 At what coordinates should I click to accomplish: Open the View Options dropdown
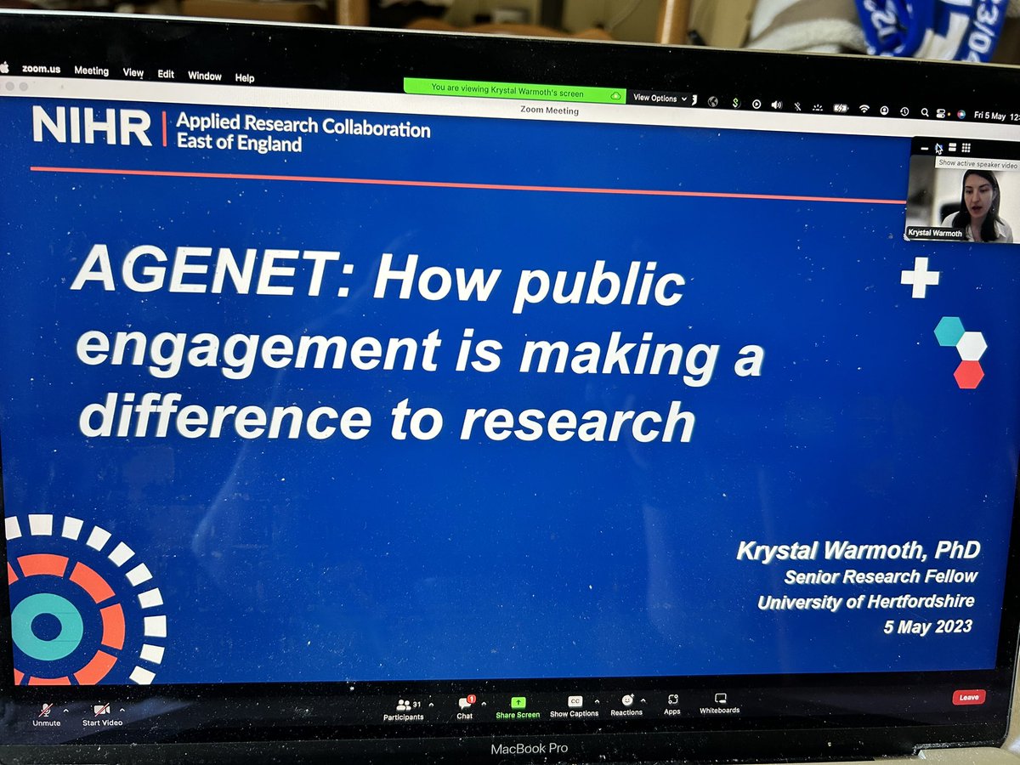pyautogui.click(x=660, y=98)
